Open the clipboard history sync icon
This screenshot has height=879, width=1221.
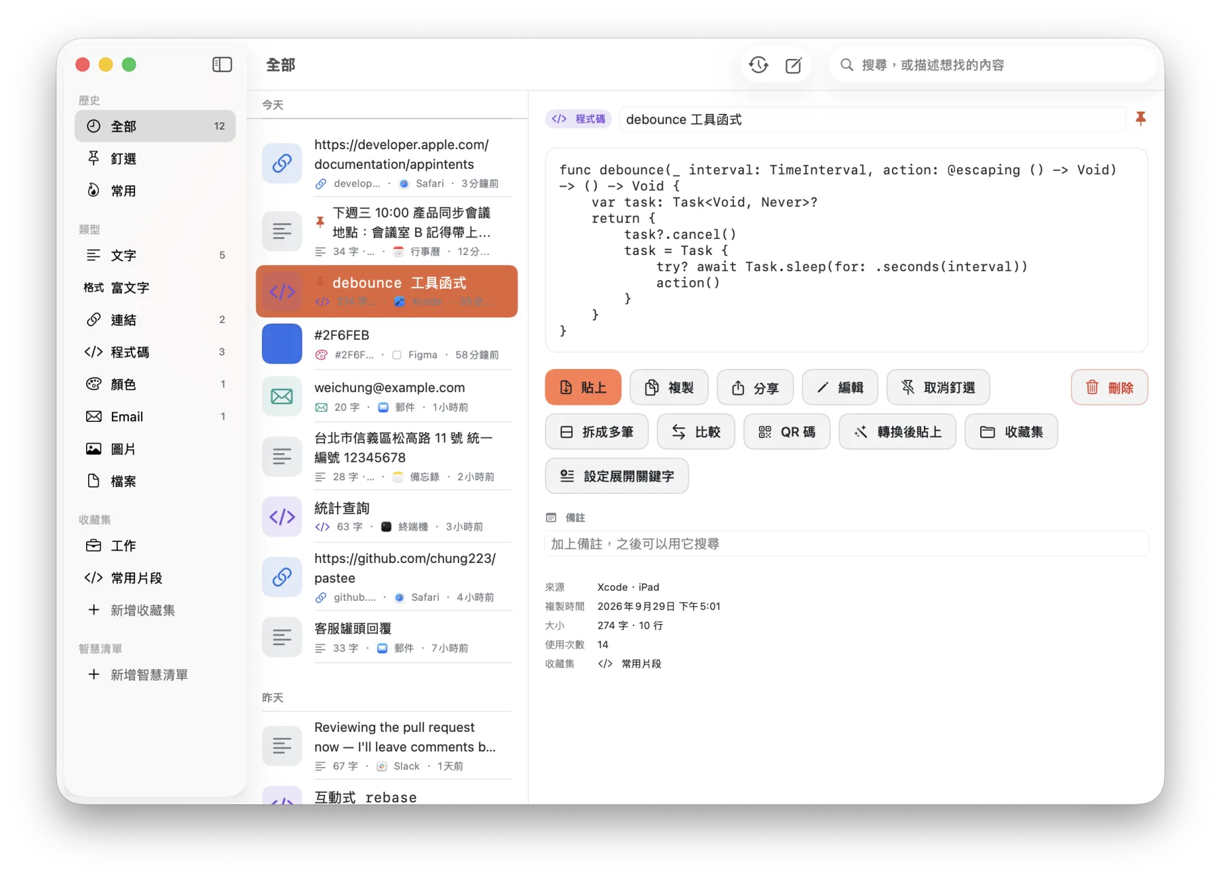758,65
